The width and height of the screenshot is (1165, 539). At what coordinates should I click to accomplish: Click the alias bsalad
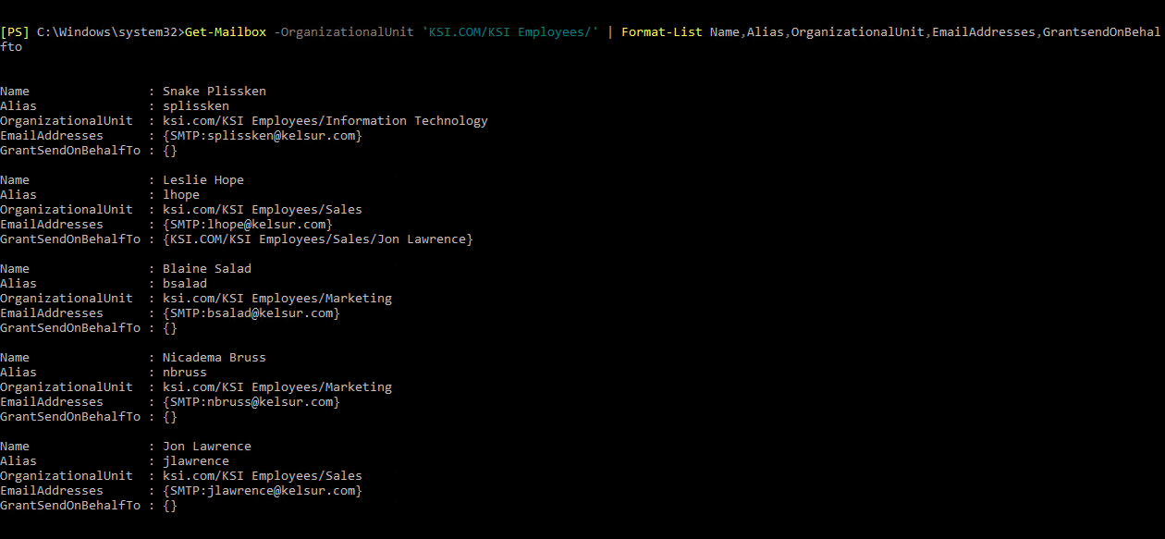185,284
